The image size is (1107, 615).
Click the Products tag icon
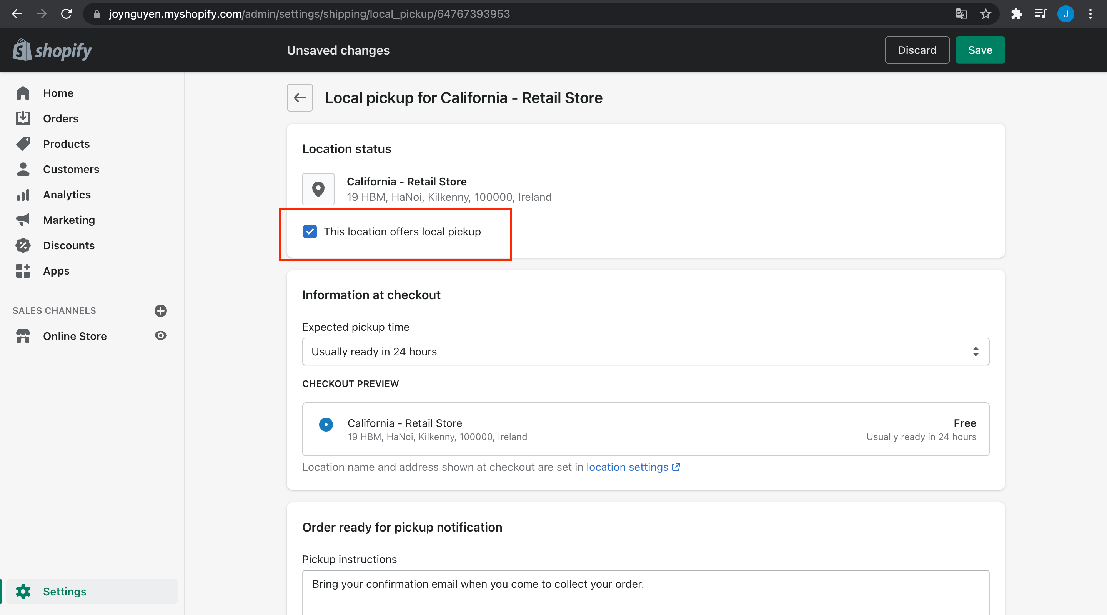23,144
